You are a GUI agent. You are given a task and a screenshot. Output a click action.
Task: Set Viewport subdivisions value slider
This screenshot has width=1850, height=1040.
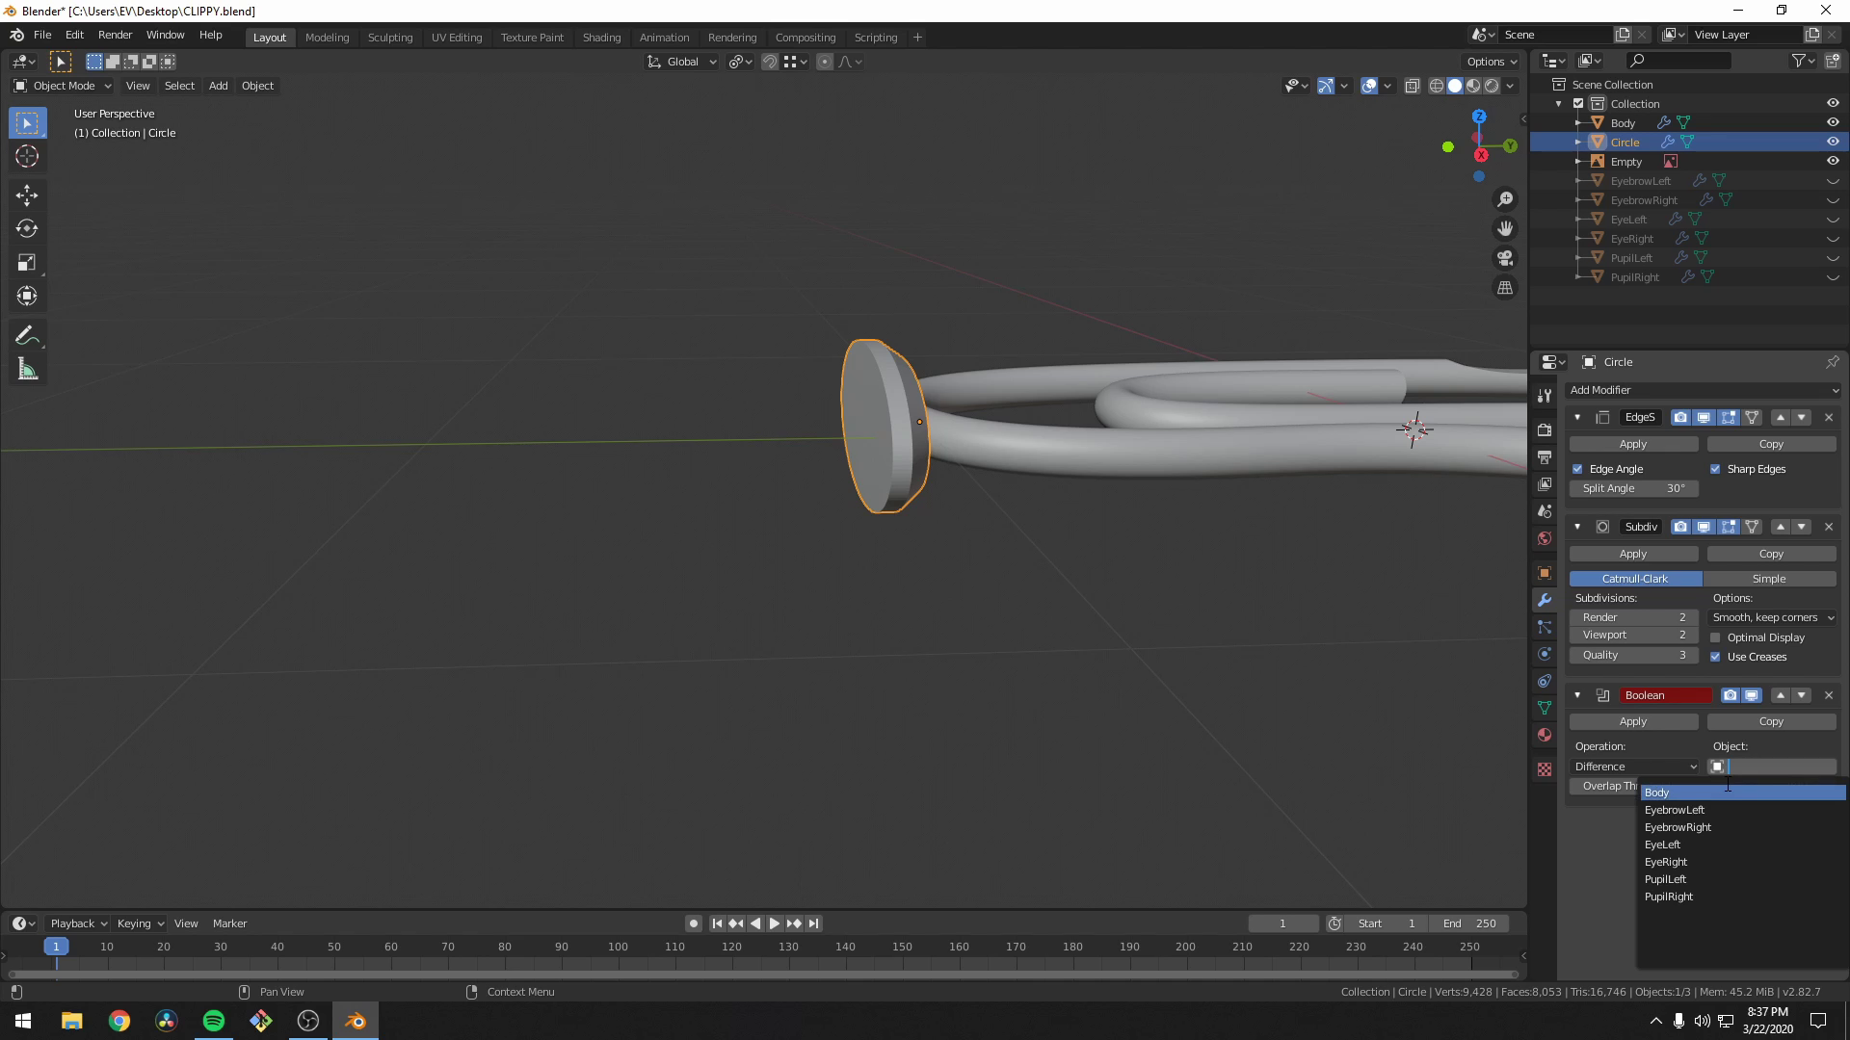coord(1633,635)
